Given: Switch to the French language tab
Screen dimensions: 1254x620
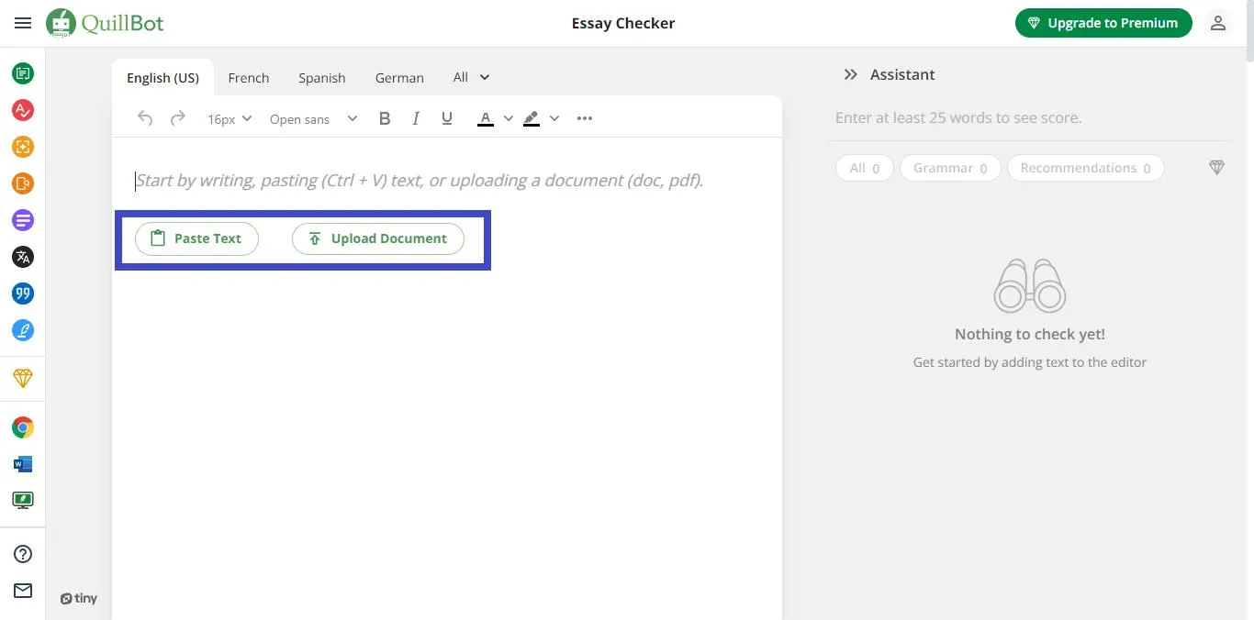Looking at the screenshot, I should pyautogui.click(x=248, y=77).
